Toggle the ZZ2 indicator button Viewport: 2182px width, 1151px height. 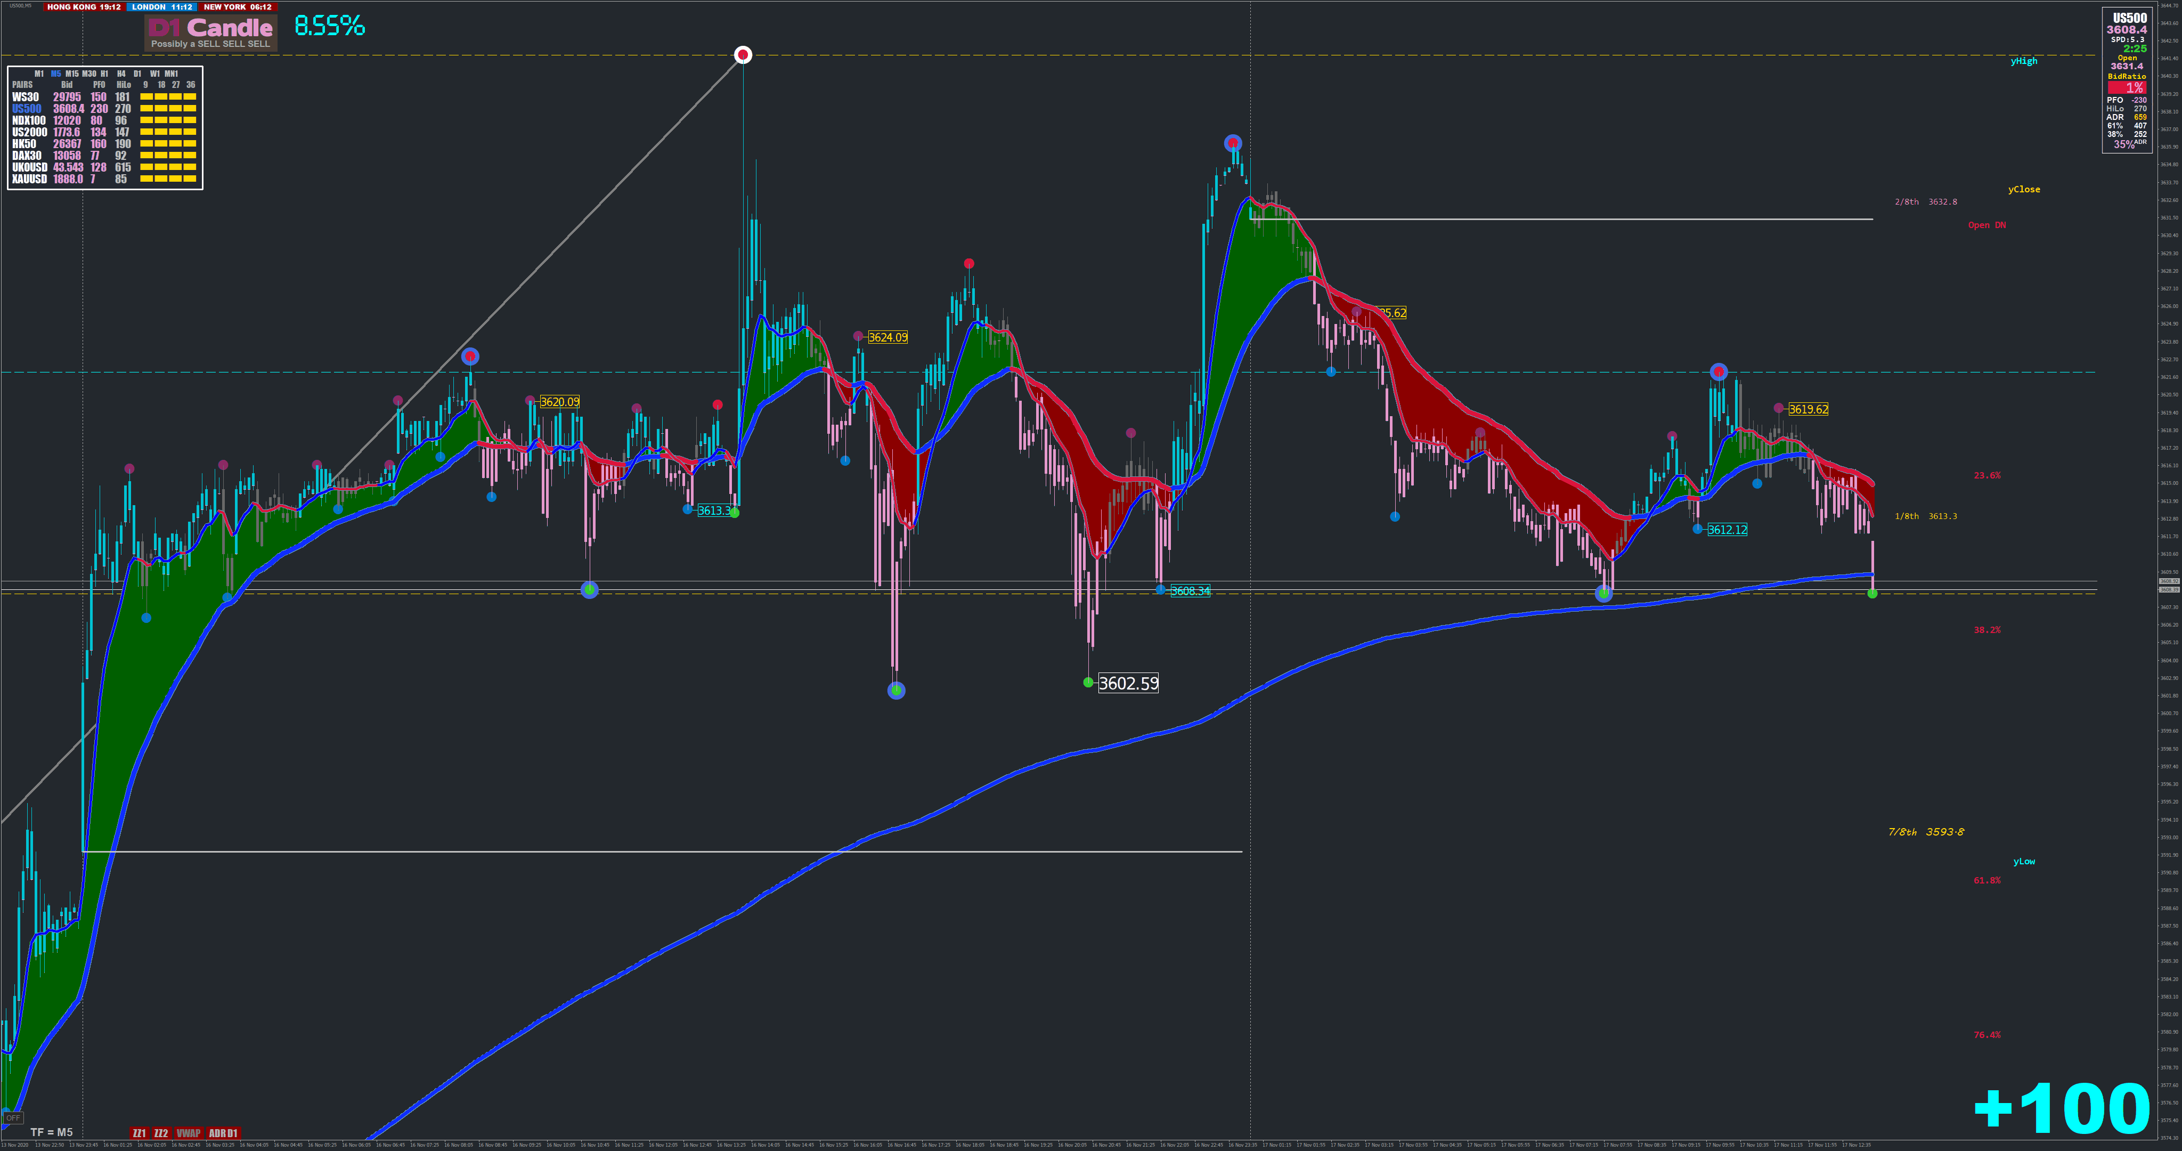click(161, 1133)
